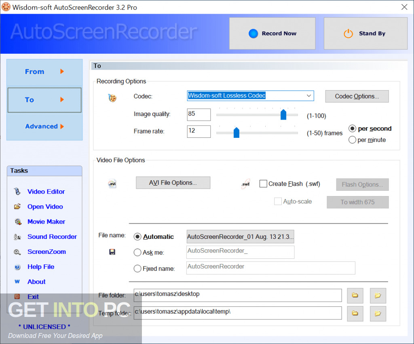Expand the Advanced section arrow
Screen dimensions: 414x344
(62, 127)
